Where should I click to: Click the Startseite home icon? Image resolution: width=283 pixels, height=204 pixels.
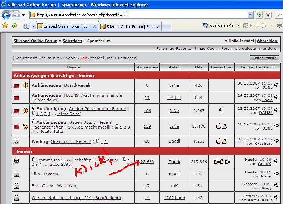click(206, 25)
